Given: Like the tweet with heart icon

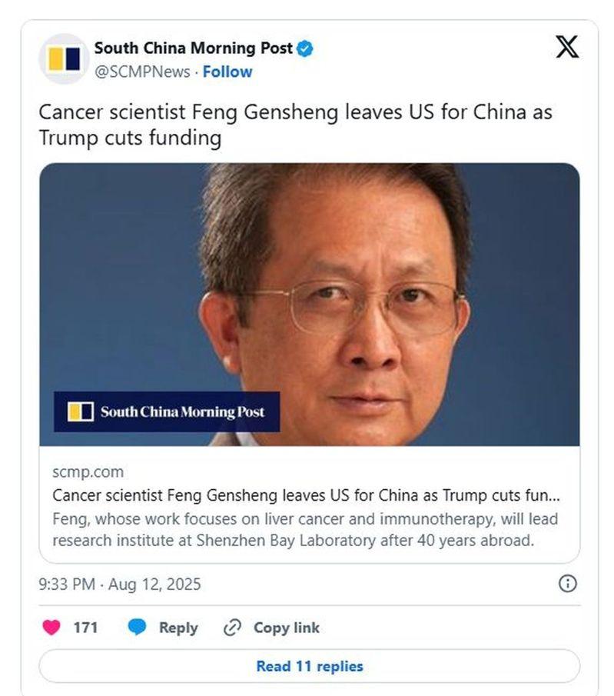Looking at the screenshot, I should coord(51,628).
